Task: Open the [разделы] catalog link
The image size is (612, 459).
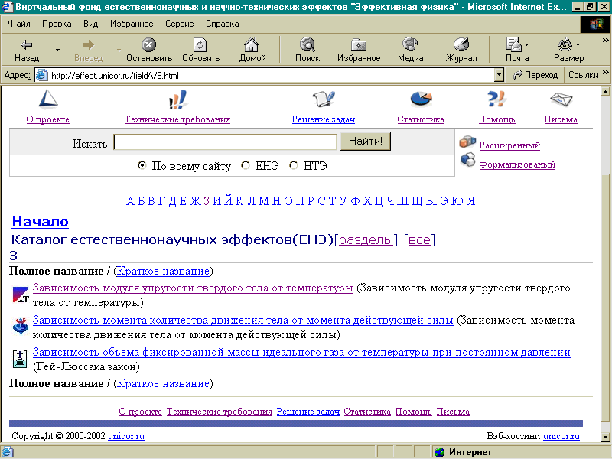Action: (x=366, y=239)
